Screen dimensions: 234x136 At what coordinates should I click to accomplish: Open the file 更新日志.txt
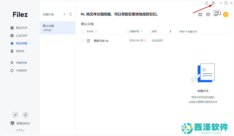pos(101,41)
